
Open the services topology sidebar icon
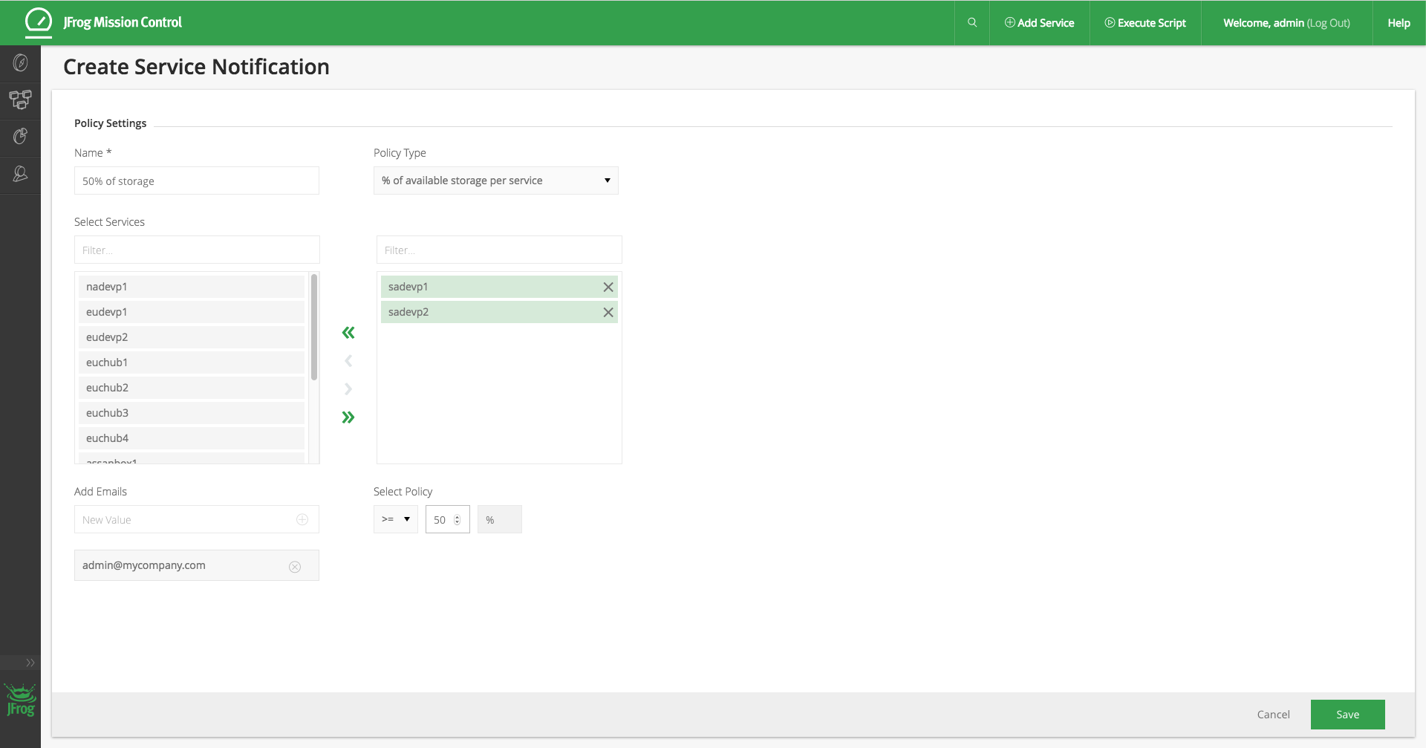click(20, 100)
